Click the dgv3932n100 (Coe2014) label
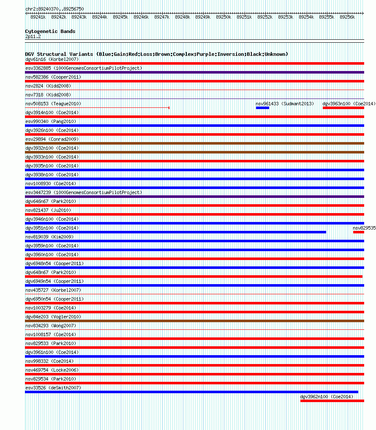 [x=52, y=148]
